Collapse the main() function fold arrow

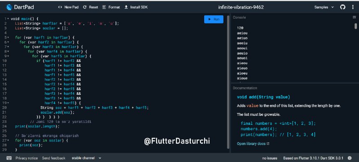[8, 19]
